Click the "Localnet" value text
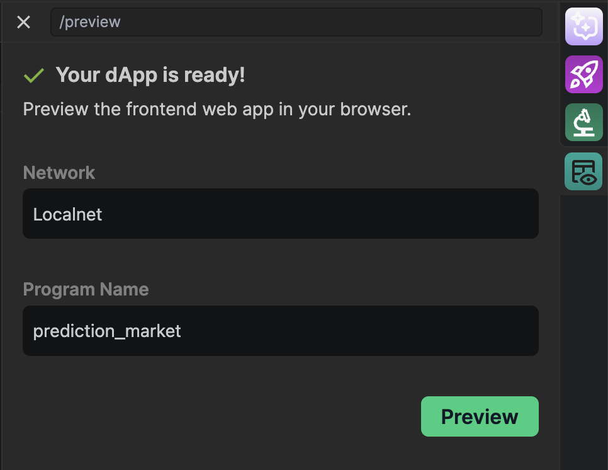 pyautogui.click(x=67, y=214)
